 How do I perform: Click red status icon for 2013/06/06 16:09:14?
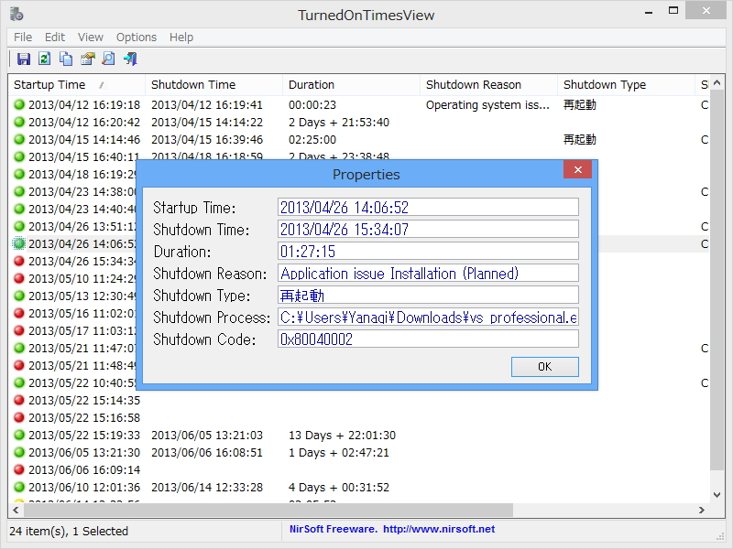(19, 469)
